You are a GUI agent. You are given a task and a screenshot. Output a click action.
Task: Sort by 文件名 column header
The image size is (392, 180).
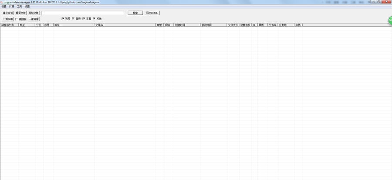125,25
